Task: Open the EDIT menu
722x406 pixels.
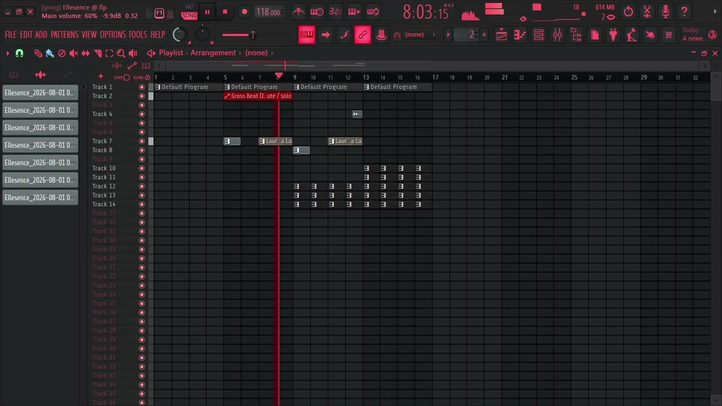Action: 26,35
